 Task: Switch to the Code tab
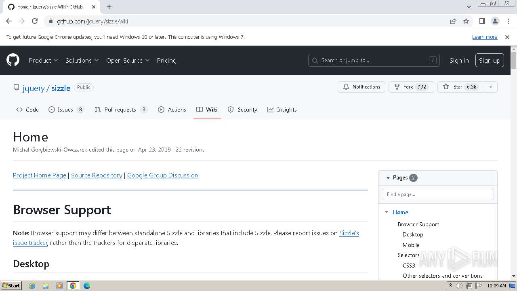27,110
